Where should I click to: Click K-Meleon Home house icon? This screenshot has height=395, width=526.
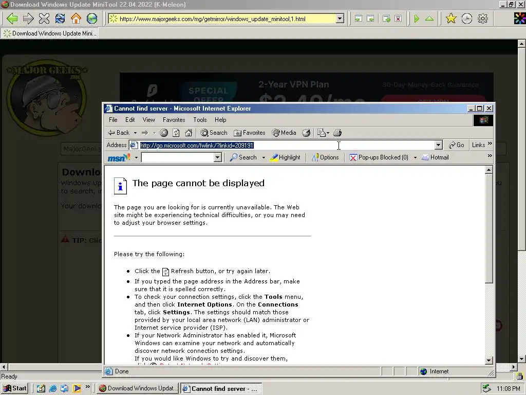point(76,19)
